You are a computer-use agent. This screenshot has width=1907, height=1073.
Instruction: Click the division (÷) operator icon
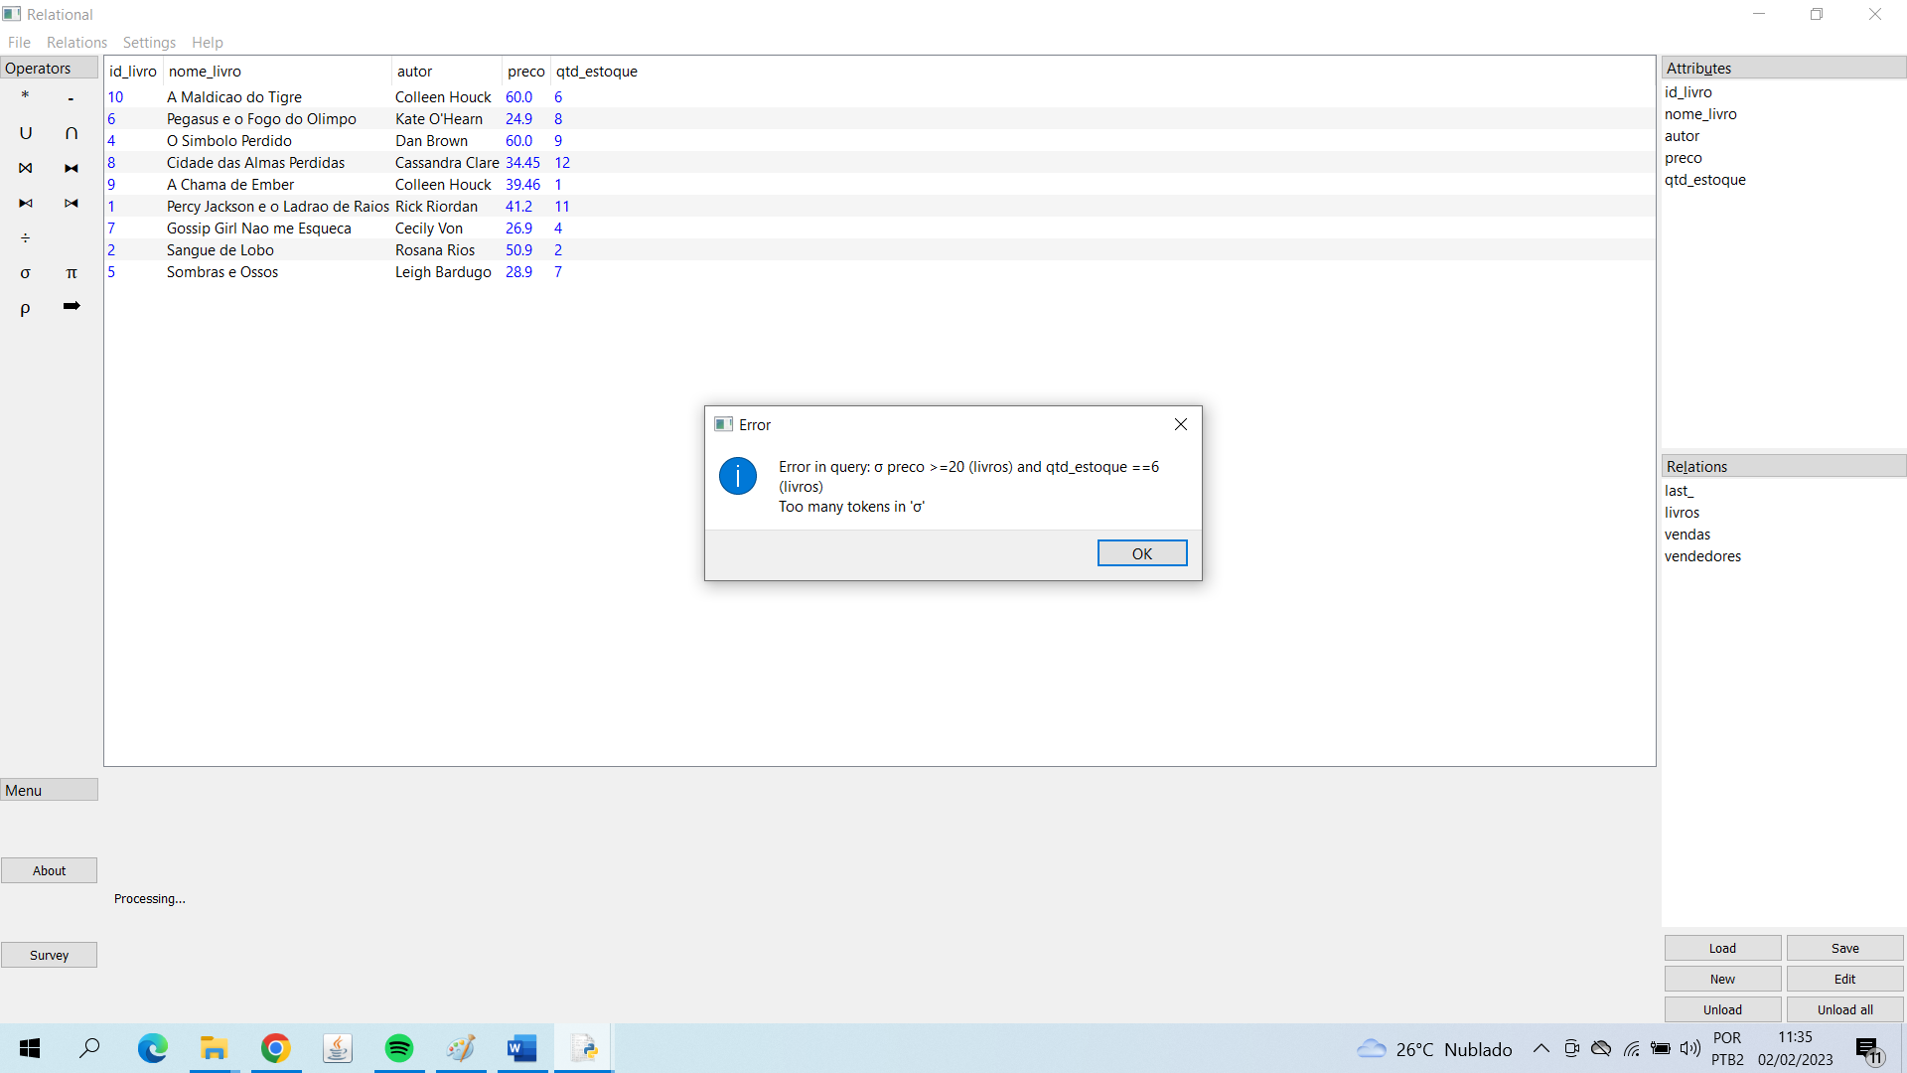tap(26, 238)
